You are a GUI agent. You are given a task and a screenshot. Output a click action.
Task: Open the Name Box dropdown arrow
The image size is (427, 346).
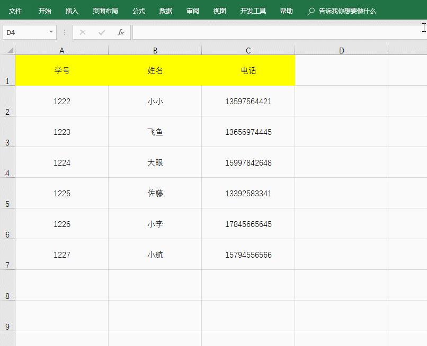pyautogui.click(x=50, y=32)
